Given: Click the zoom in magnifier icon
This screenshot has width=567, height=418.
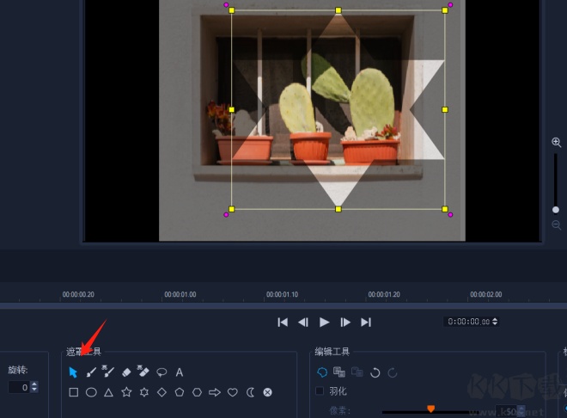Looking at the screenshot, I should (556, 142).
